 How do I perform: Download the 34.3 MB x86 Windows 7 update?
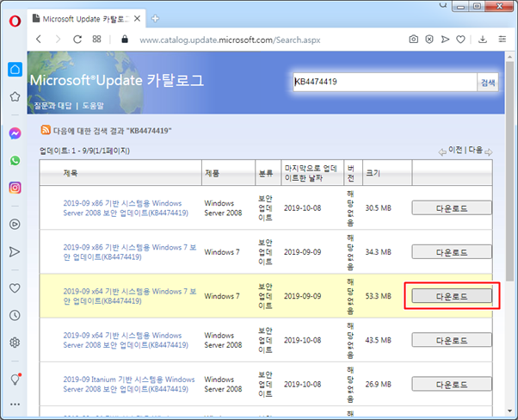click(x=452, y=252)
